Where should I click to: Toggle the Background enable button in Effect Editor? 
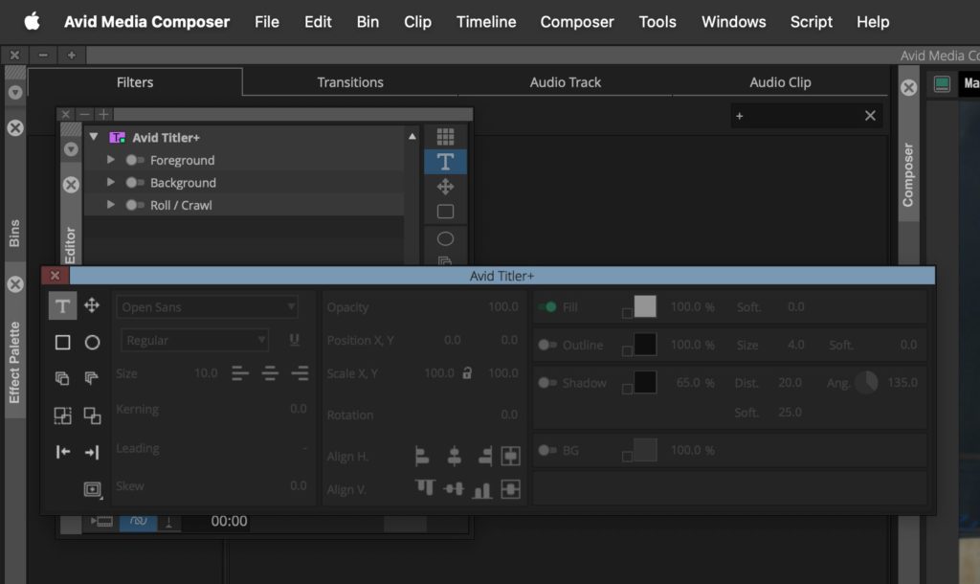(134, 183)
